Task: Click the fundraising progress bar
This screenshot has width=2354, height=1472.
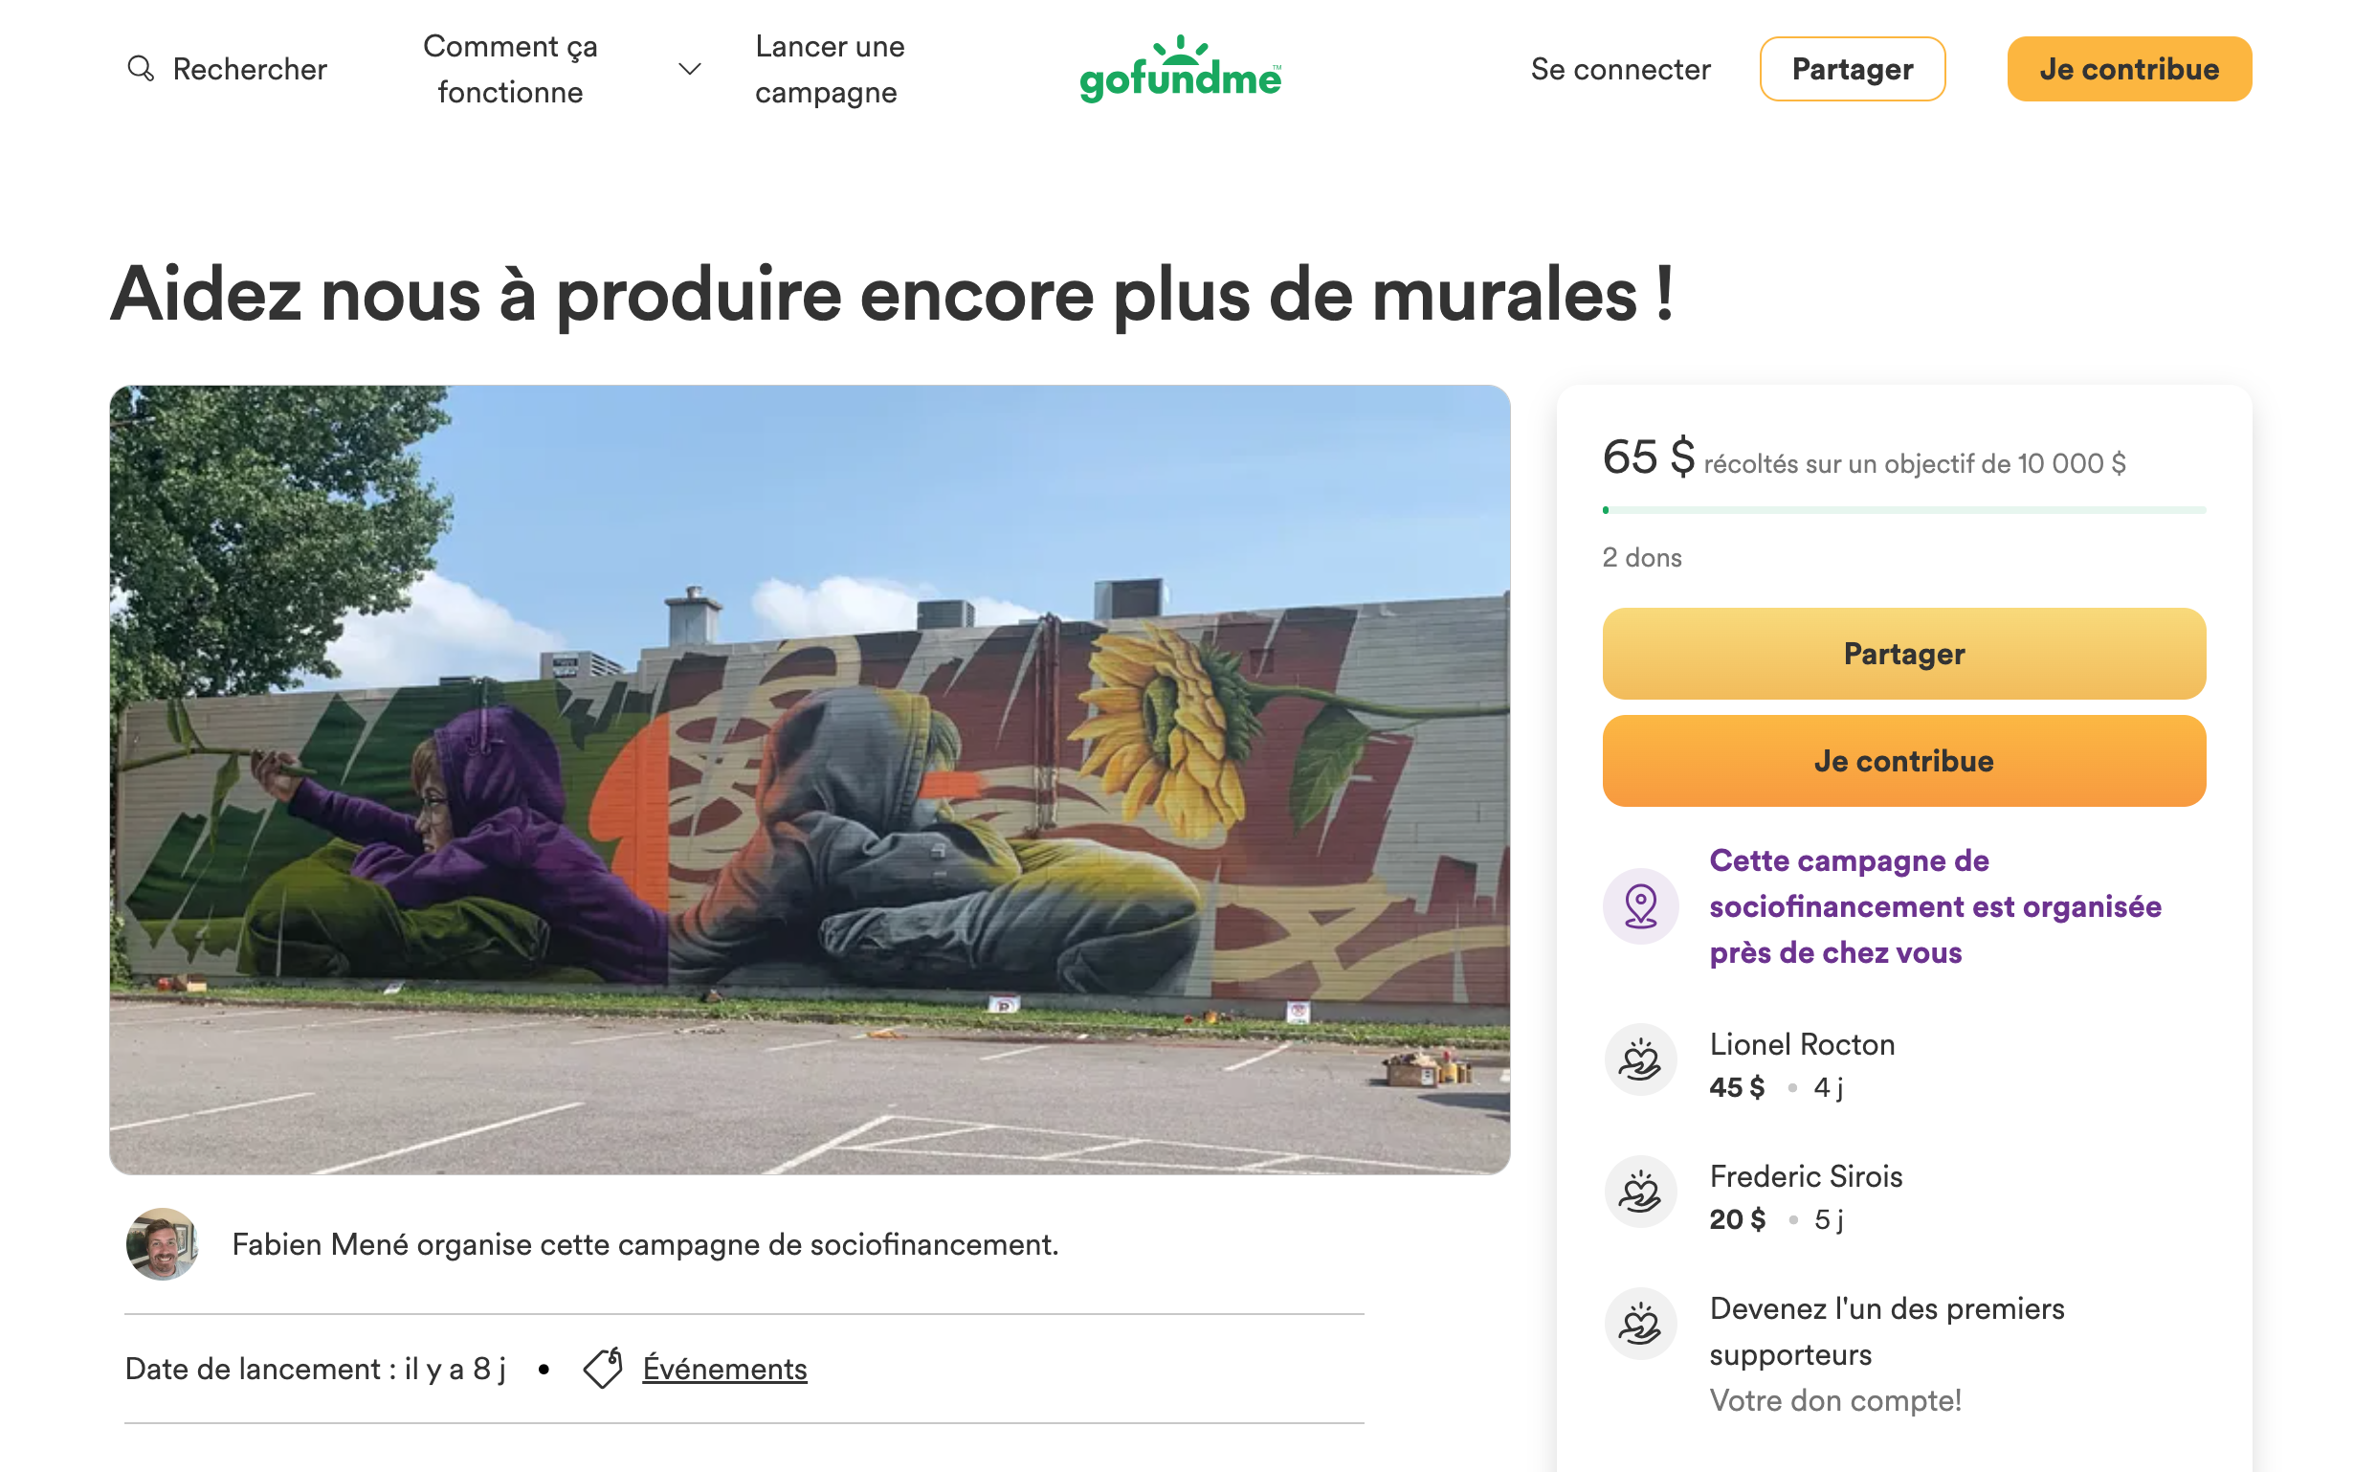Action: (x=1903, y=510)
